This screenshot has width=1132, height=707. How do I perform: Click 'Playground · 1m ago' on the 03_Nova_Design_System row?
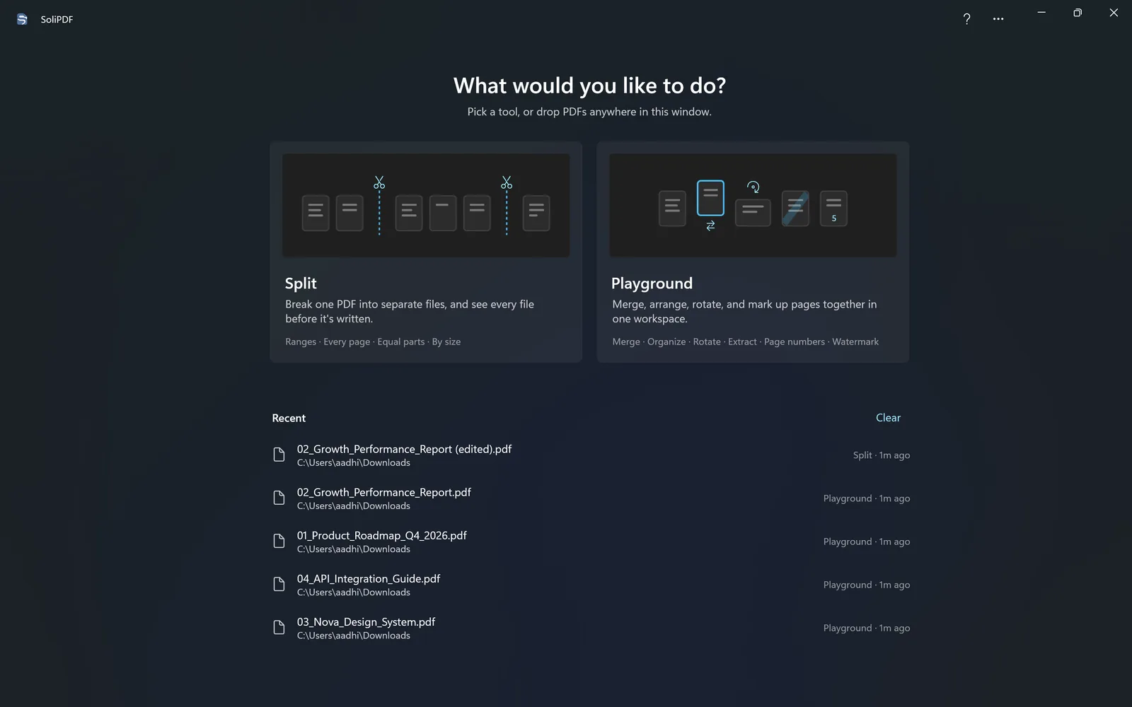point(867,628)
